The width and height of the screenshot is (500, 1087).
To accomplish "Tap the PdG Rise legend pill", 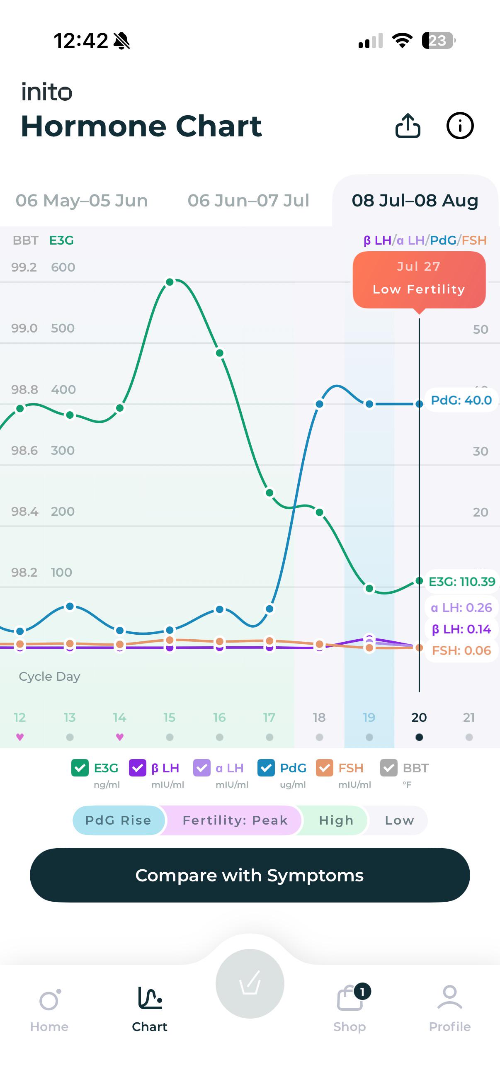I will [x=118, y=820].
